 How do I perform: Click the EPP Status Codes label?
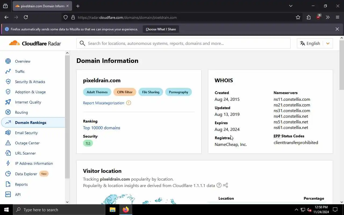pos(289,136)
